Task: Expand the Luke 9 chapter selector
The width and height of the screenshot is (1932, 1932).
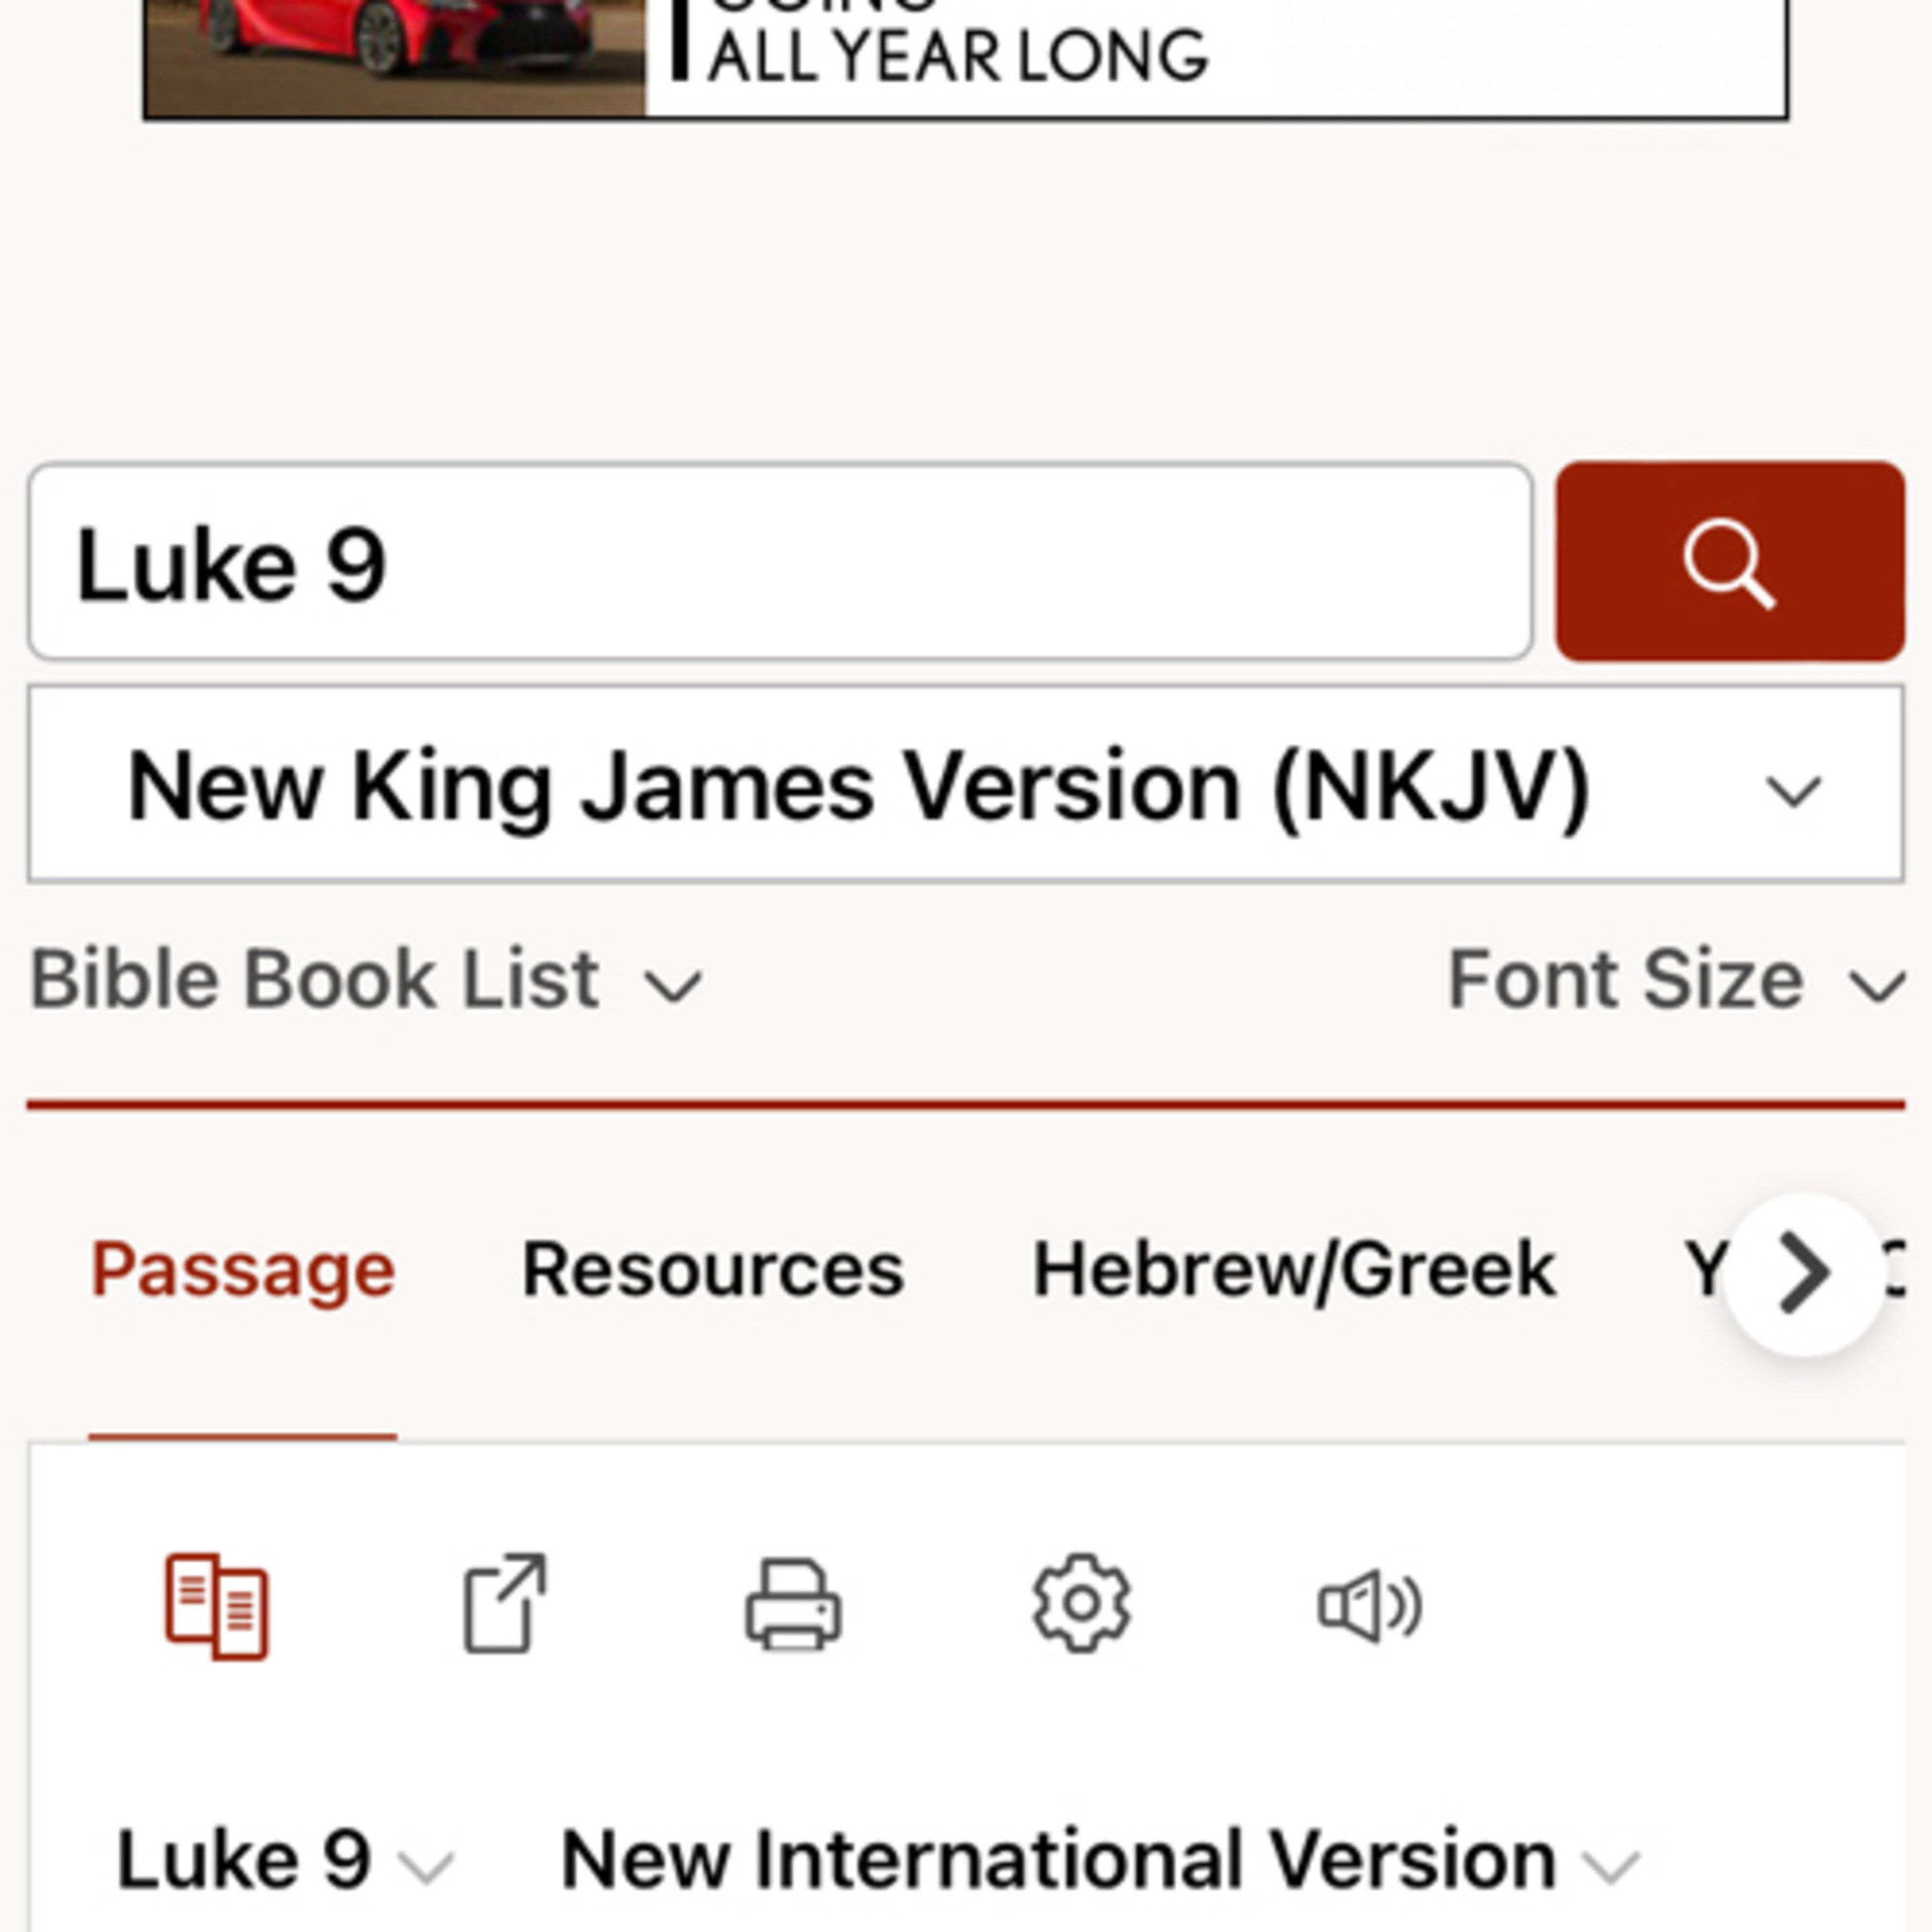Action: [284, 1860]
